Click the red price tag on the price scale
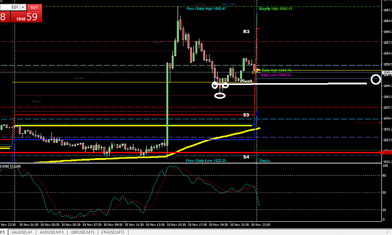 (x=387, y=152)
